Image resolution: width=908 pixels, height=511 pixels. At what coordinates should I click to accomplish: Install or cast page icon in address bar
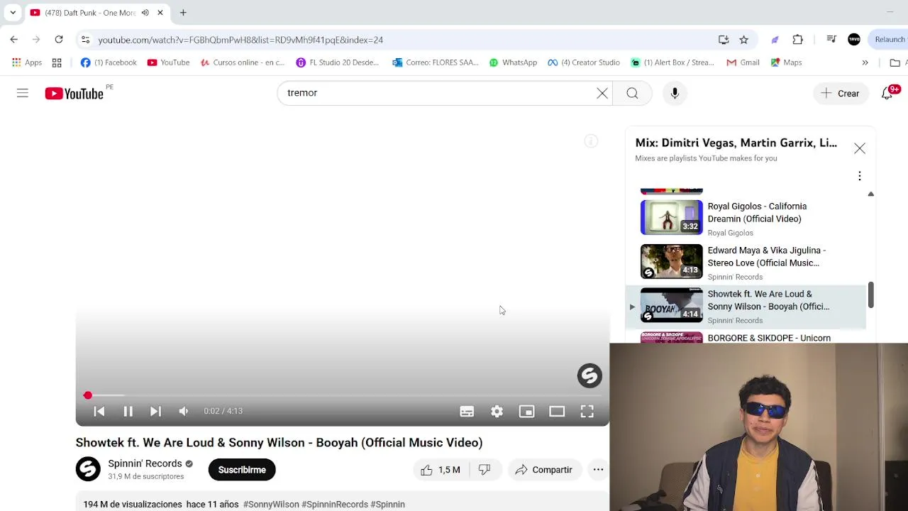724,40
